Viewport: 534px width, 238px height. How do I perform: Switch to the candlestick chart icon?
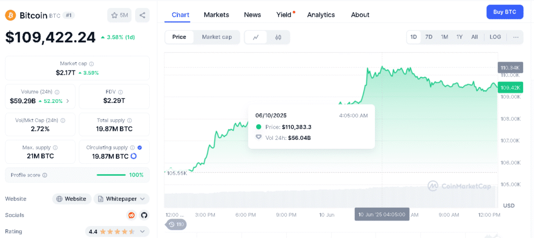click(x=278, y=37)
